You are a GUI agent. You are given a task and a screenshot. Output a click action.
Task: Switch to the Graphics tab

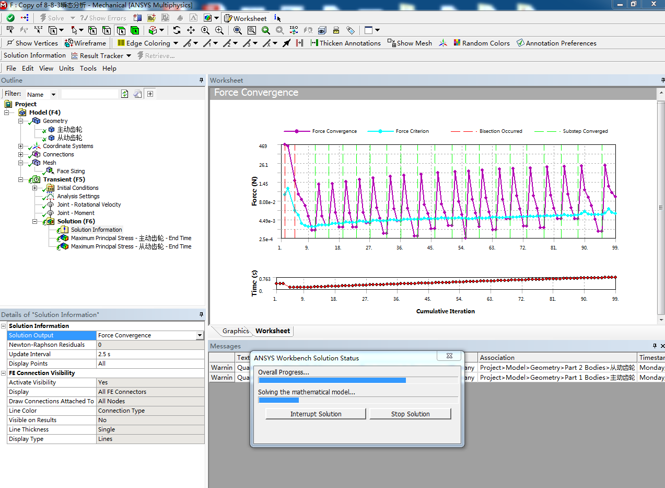point(235,331)
